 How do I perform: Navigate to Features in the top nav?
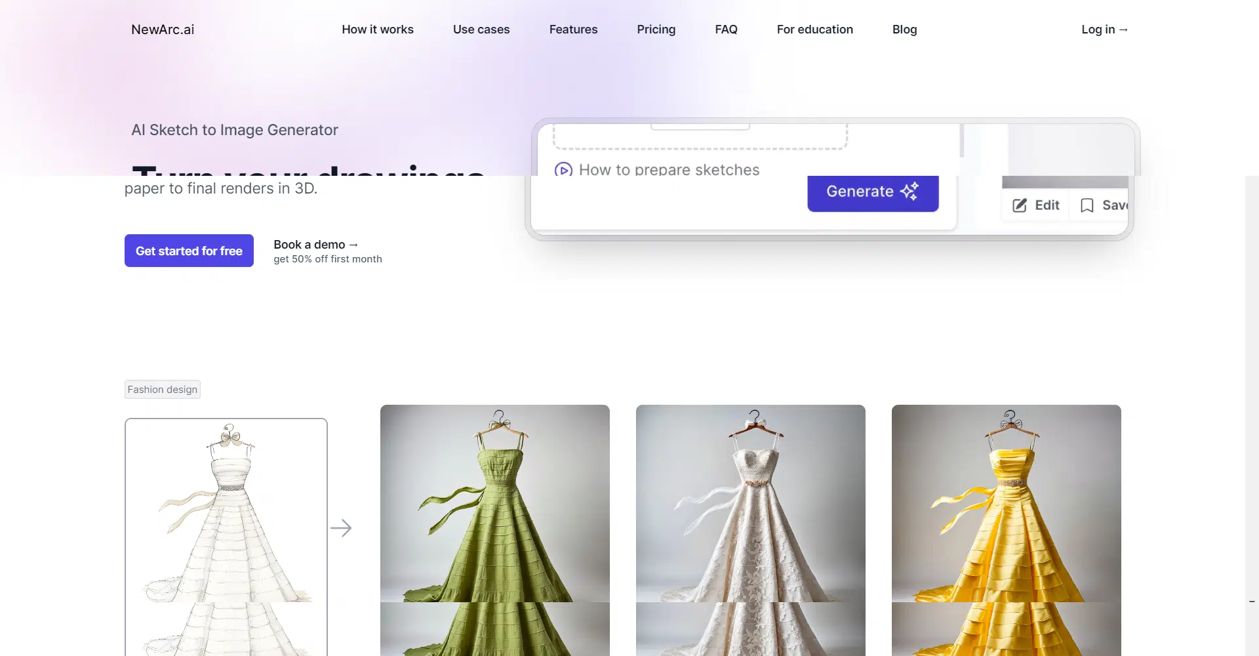pyautogui.click(x=573, y=30)
